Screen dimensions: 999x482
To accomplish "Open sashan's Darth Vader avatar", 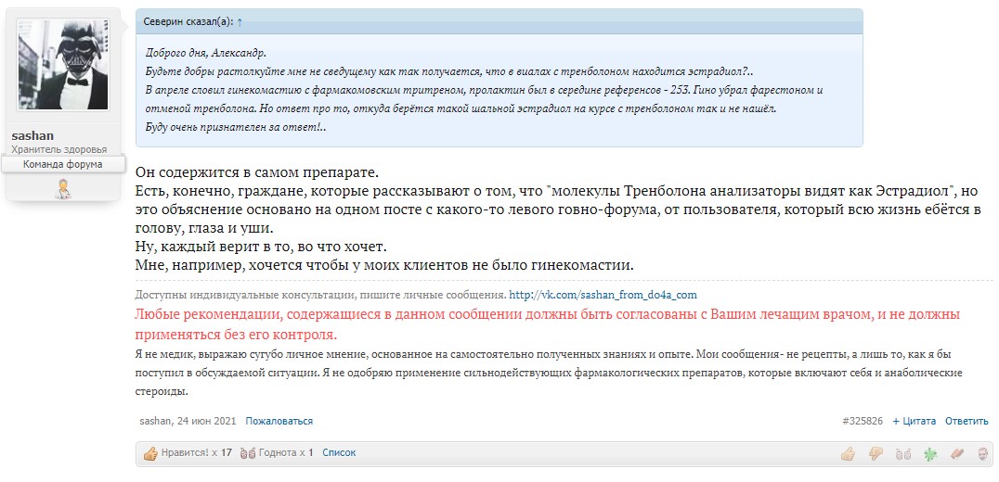I will click(63, 64).
